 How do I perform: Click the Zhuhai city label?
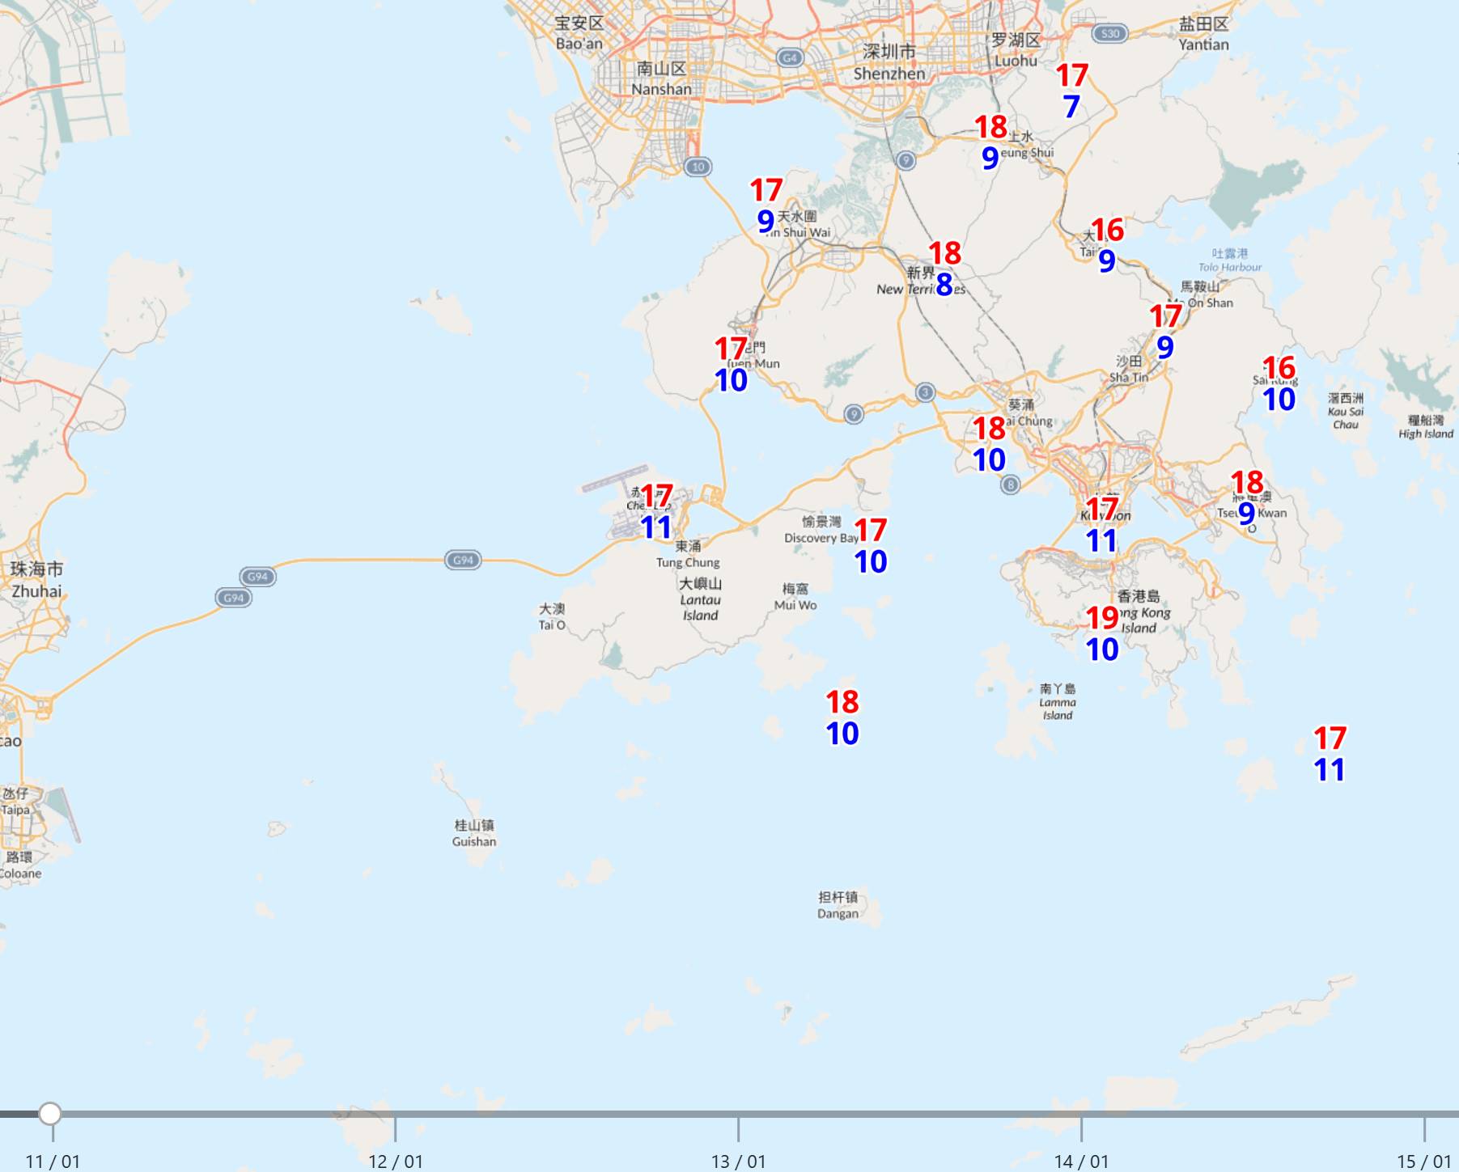click(36, 579)
